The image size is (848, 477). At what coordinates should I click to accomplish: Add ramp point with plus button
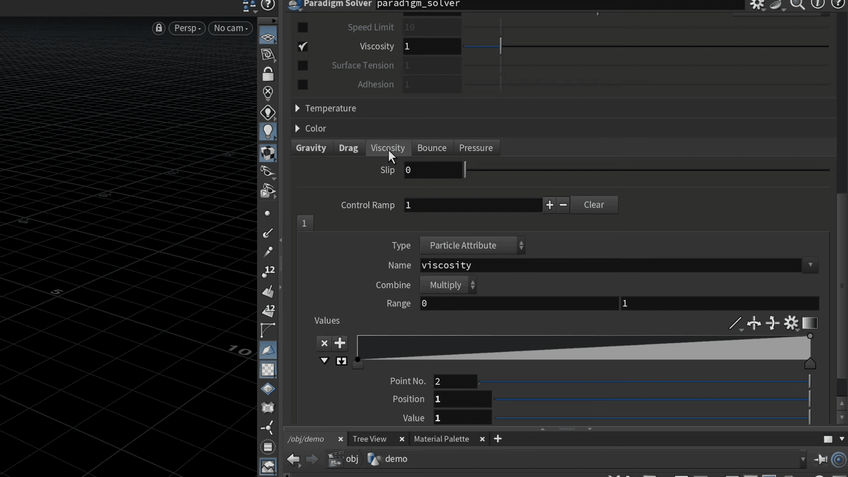coord(340,343)
